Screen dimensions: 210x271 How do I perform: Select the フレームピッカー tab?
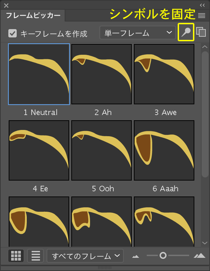click(x=33, y=16)
